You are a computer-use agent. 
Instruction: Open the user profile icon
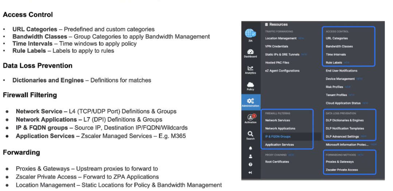click(250, 156)
